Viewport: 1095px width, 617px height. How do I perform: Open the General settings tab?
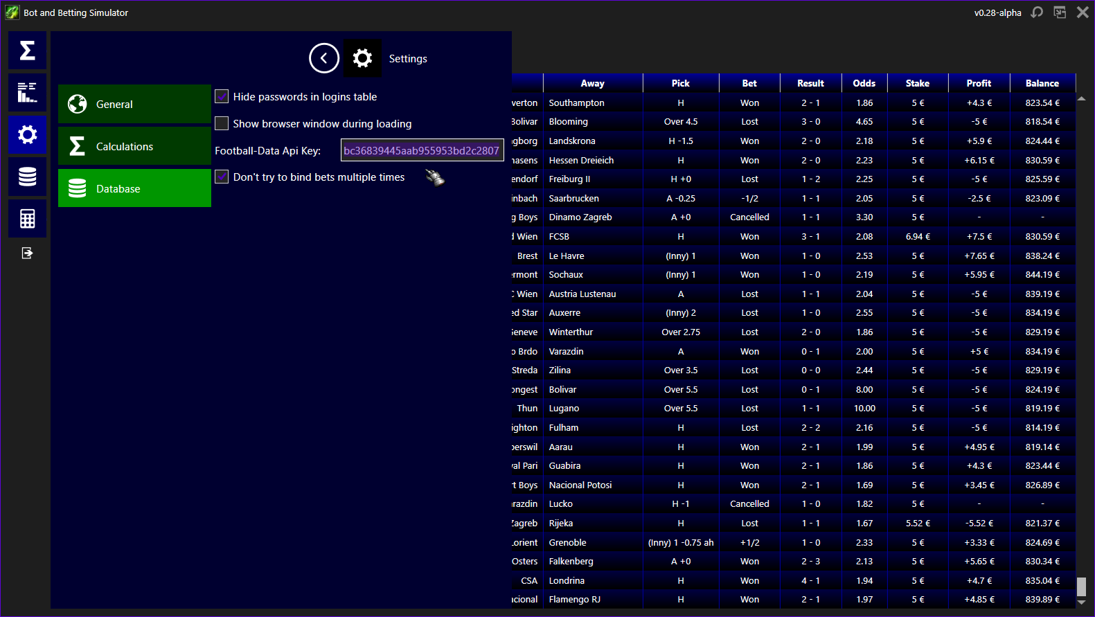click(x=134, y=104)
